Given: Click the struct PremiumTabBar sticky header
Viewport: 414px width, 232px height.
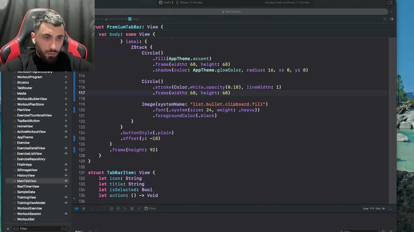Looking at the screenshot, I should (128, 27).
